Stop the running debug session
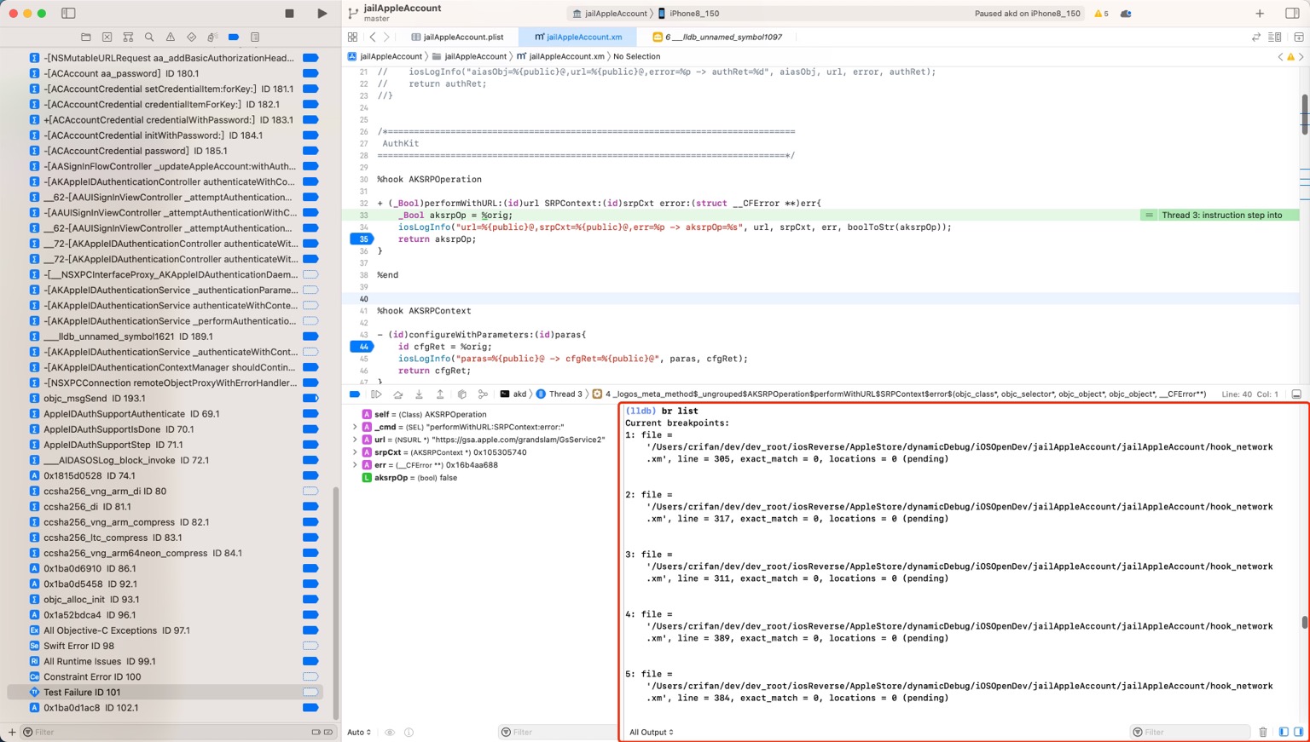Image resolution: width=1310 pixels, height=742 pixels. 290,14
